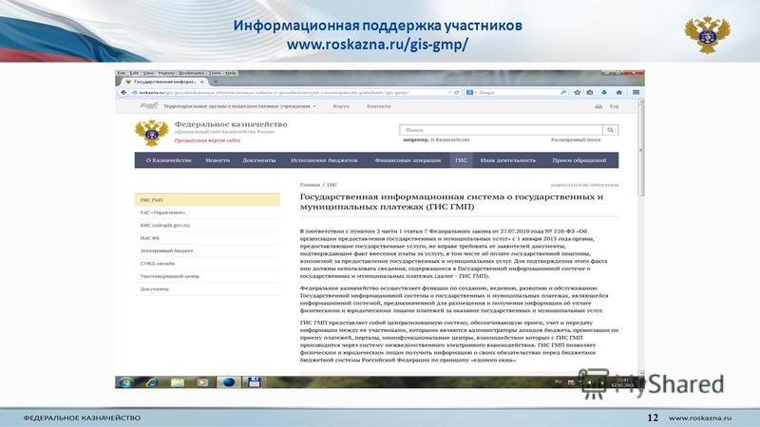760x427 pixels.
Task: Switch to Firefox globe icon on taskbar
Action: (x=228, y=382)
